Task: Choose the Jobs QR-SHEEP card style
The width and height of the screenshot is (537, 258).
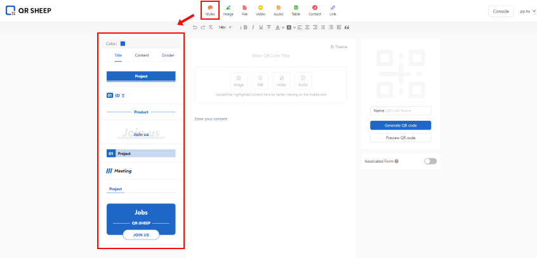Action: click(141, 221)
